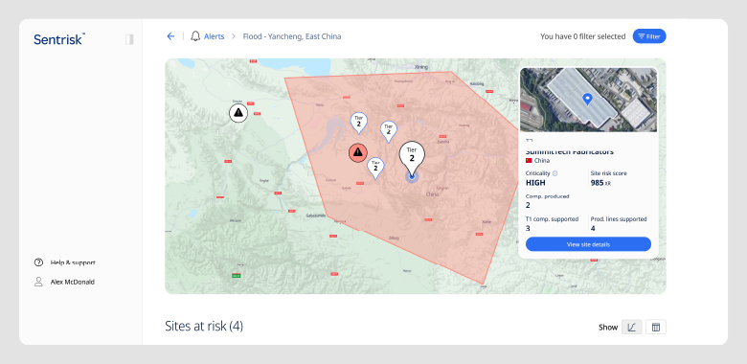Click the China flag icon in card
The width and height of the screenshot is (747, 364).
coord(529,161)
